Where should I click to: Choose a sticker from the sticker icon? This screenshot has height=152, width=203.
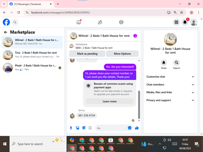coord(84,128)
